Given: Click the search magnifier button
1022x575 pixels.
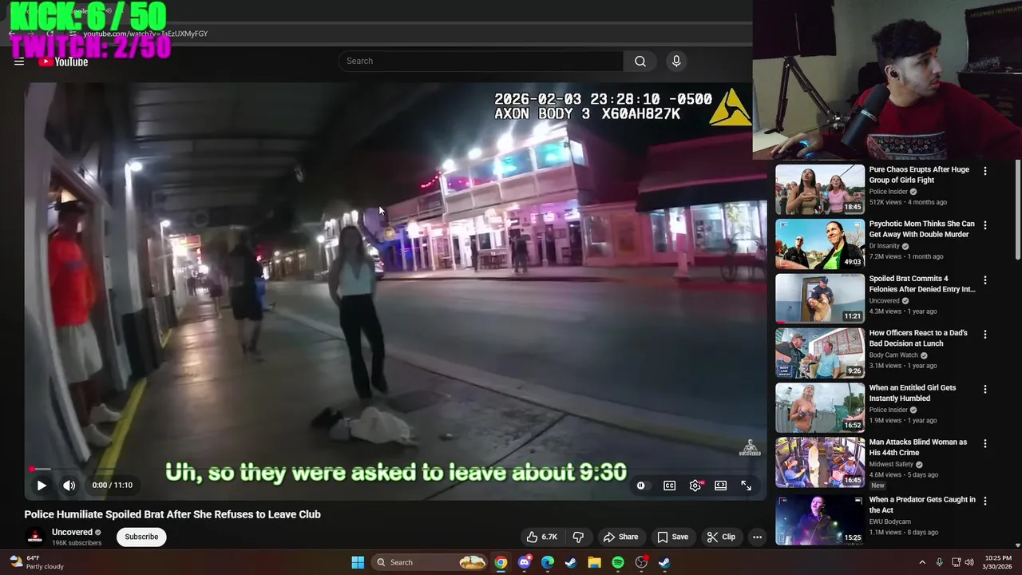Looking at the screenshot, I should click(x=640, y=61).
